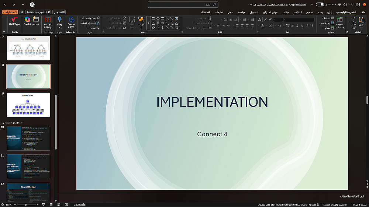The width and height of the screenshot is (369, 207).
Task: Switch to the Acrobat tab
Action: [206, 12]
